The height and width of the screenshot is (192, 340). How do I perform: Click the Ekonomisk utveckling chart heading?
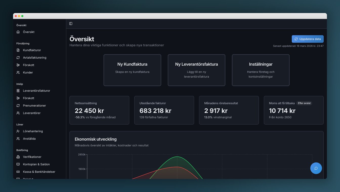coord(96,139)
